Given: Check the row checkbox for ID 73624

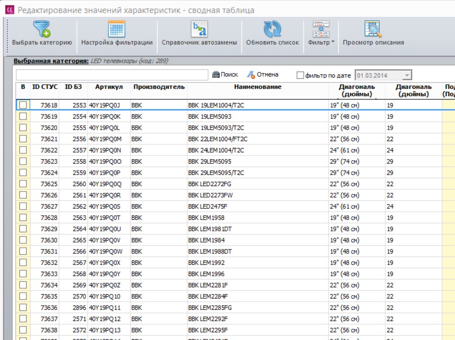Looking at the screenshot, I should 23,172.
